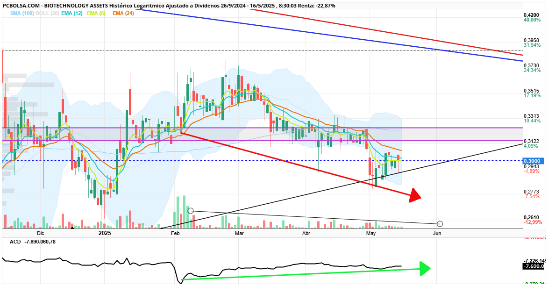Click the Abr month label
Screen dimensions: 548x286
pos(306,233)
